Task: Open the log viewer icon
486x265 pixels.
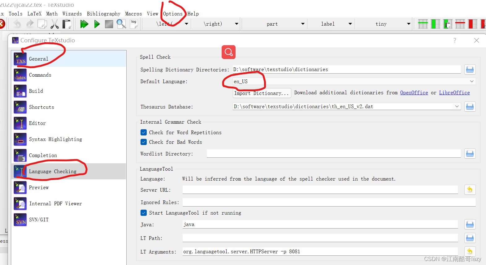Action: 134,24
